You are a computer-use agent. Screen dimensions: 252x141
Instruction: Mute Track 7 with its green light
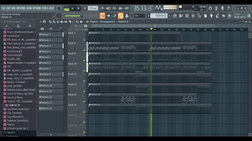[84, 40]
